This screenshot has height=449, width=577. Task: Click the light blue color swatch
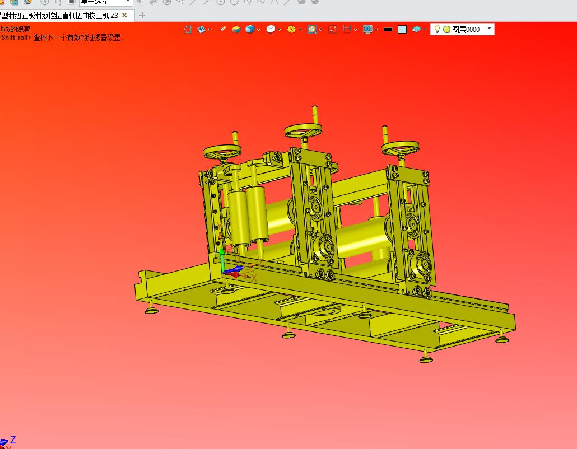(402, 29)
